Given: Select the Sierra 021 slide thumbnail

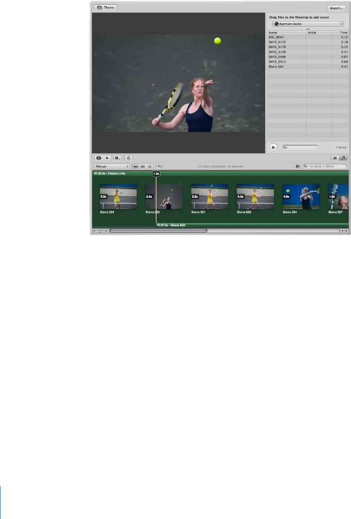Looking at the screenshot, I should pyautogui.click(x=209, y=197).
